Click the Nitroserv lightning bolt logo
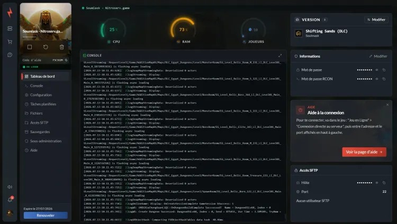 point(10,12)
